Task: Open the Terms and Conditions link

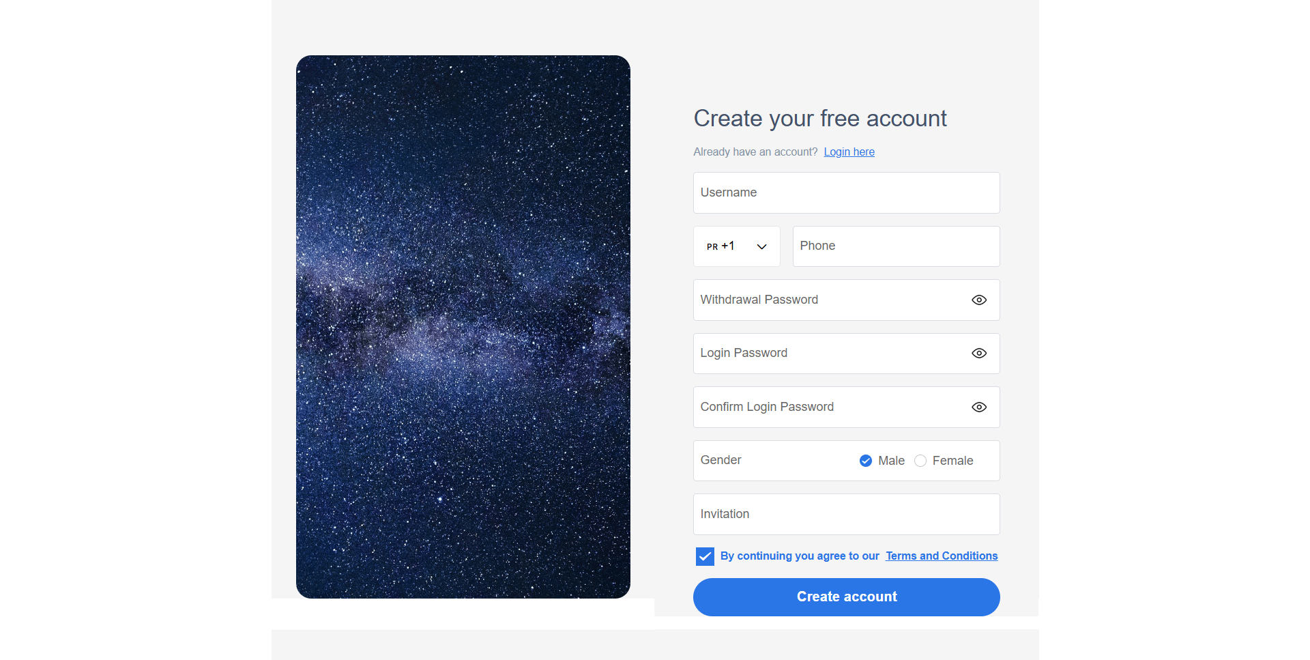Action: tap(942, 556)
